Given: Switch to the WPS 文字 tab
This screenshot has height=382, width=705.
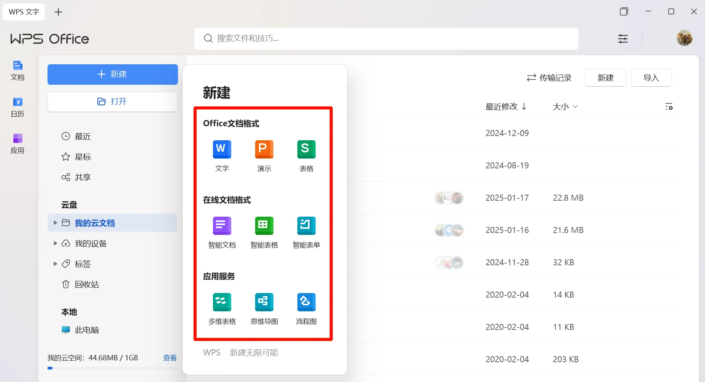Looking at the screenshot, I should pos(24,12).
